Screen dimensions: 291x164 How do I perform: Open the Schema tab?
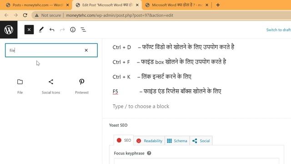click(x=177, y=141)
